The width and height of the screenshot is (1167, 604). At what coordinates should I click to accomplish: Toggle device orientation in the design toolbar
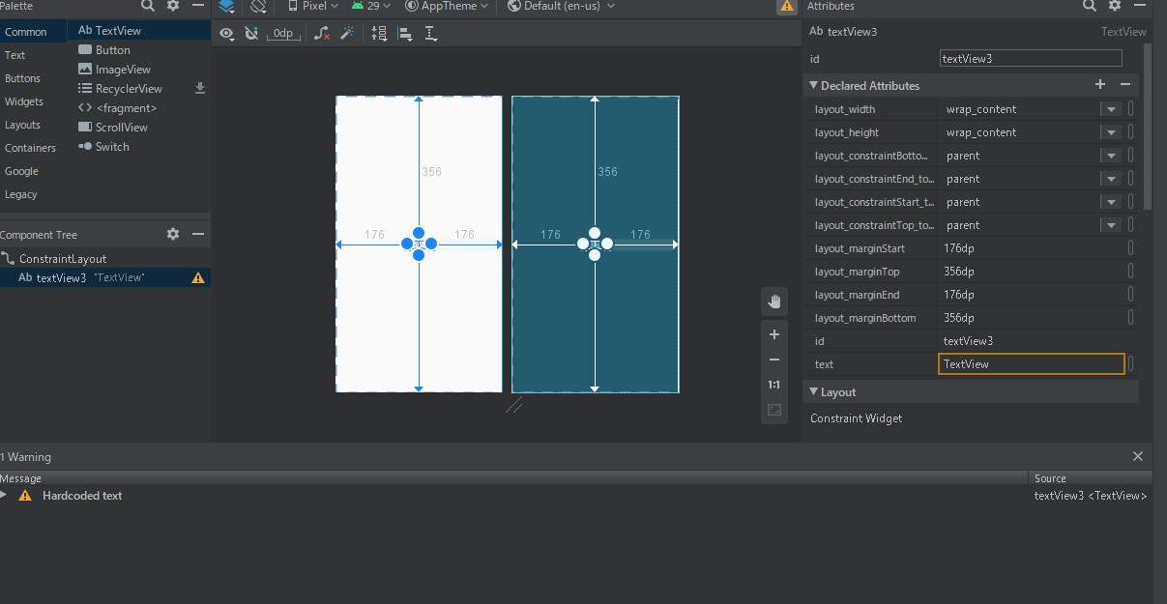coord(258,7)
